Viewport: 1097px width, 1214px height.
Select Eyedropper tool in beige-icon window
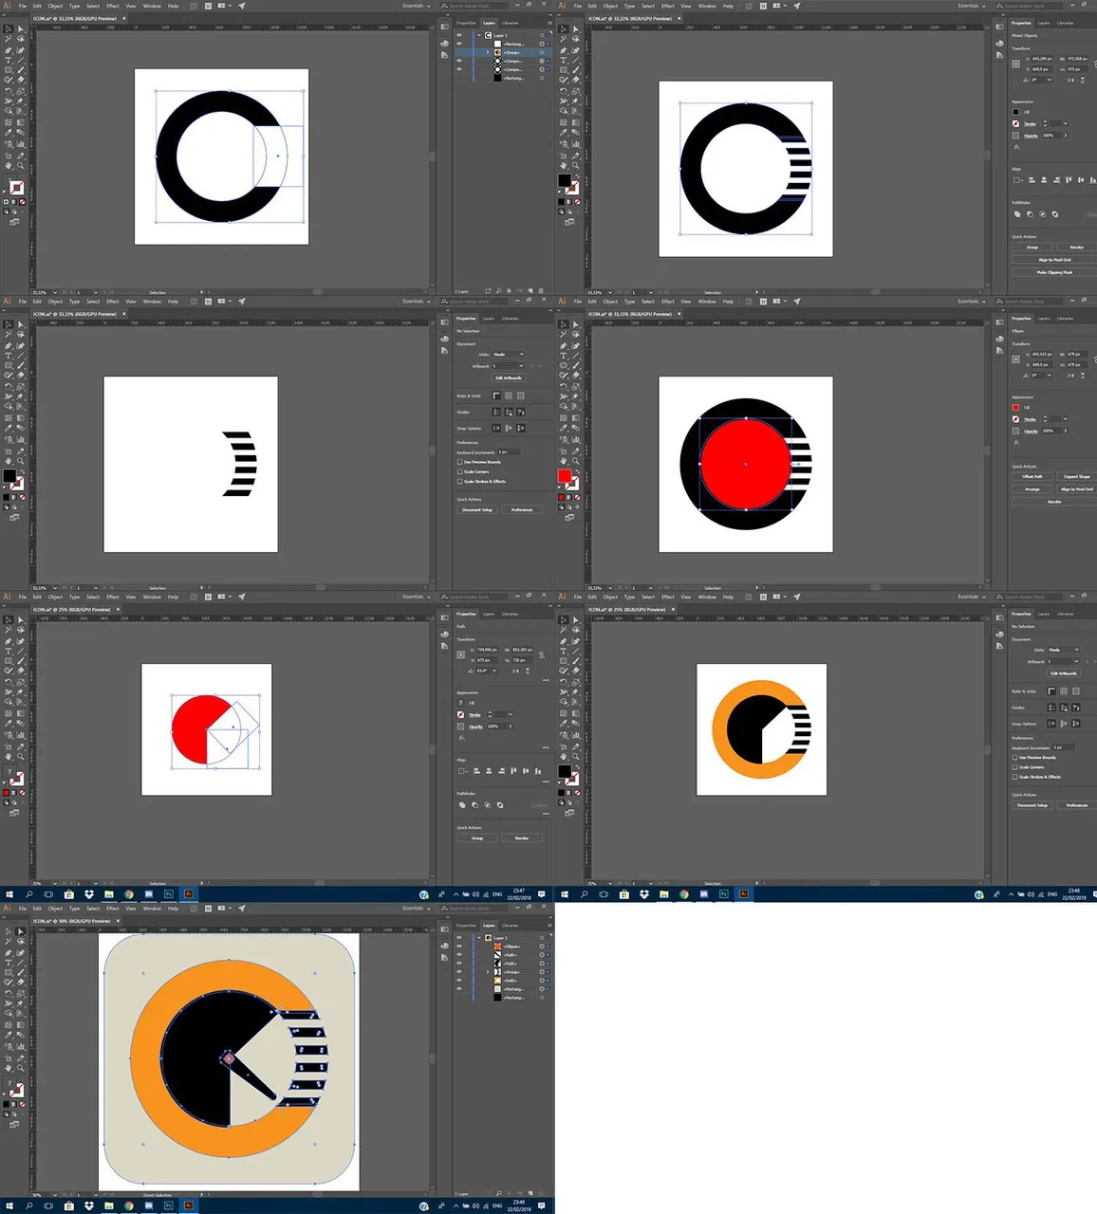pyautogui.click(x=9, y=1035)
